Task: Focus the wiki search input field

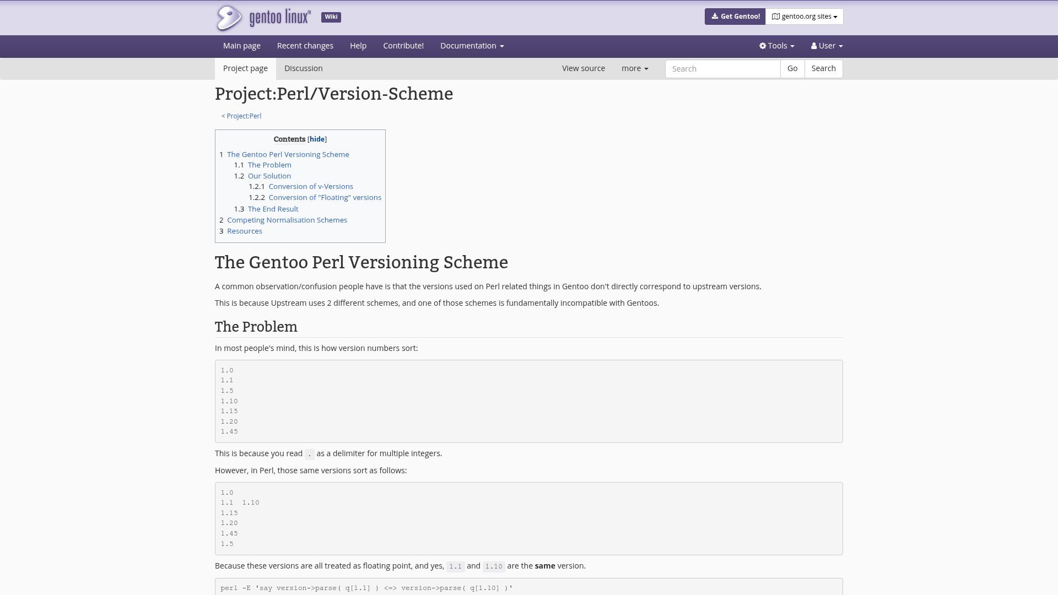Action: [722, 69]
